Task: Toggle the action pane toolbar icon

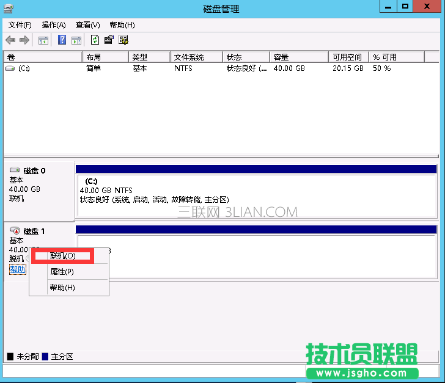Action: point(76,40)
